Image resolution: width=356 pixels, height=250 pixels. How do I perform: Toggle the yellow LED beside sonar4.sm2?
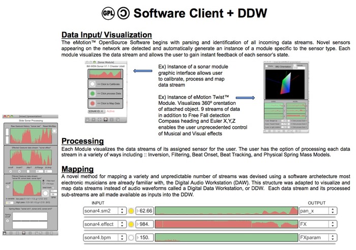coord(131,211)
